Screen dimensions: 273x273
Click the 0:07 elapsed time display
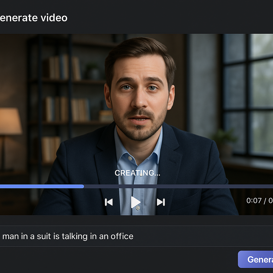(x=254, y=200)
